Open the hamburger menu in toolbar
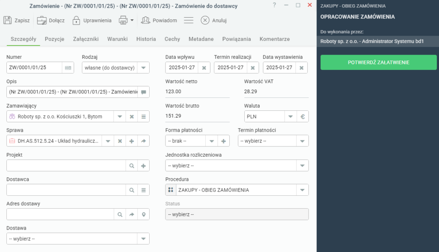This screenshot has height=252, width=439. tap(189, 21)
